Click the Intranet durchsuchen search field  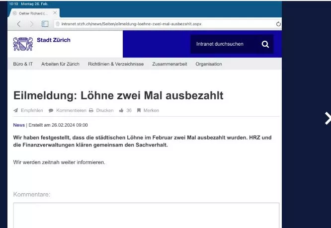coord(224,44)
